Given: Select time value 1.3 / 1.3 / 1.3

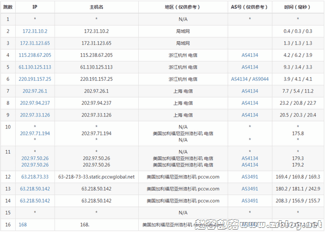Looking at the screenshot, I should (298, 43).
